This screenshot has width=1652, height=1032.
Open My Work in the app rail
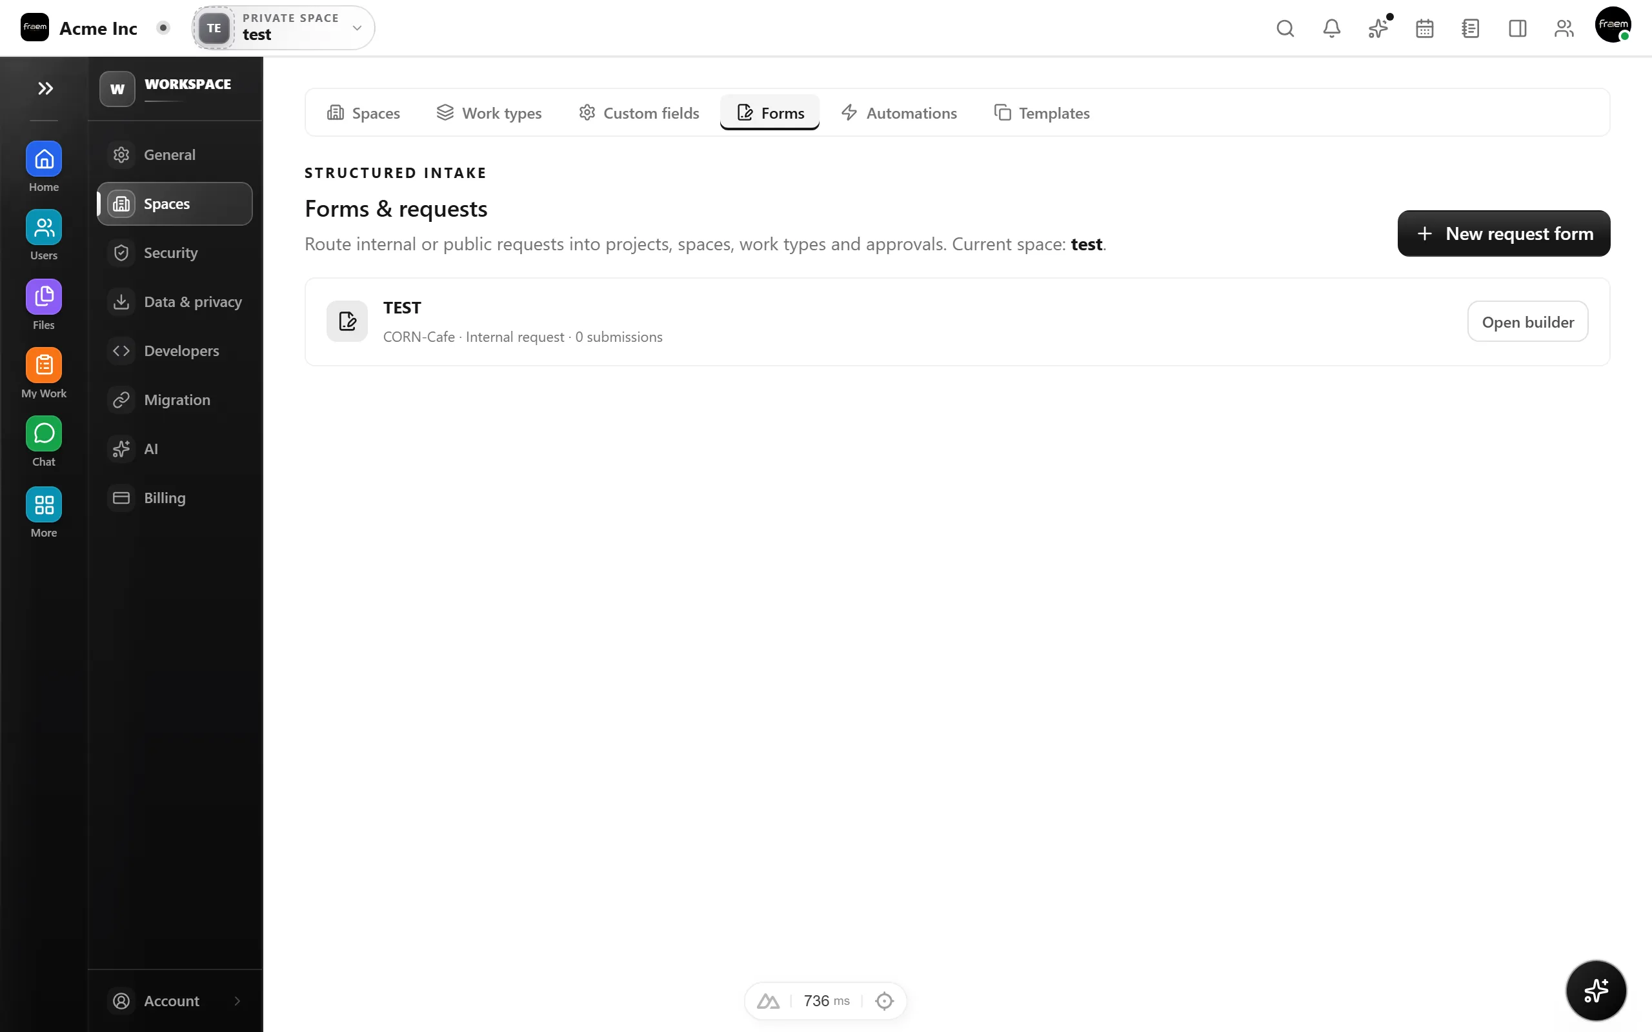pos(44,373)
